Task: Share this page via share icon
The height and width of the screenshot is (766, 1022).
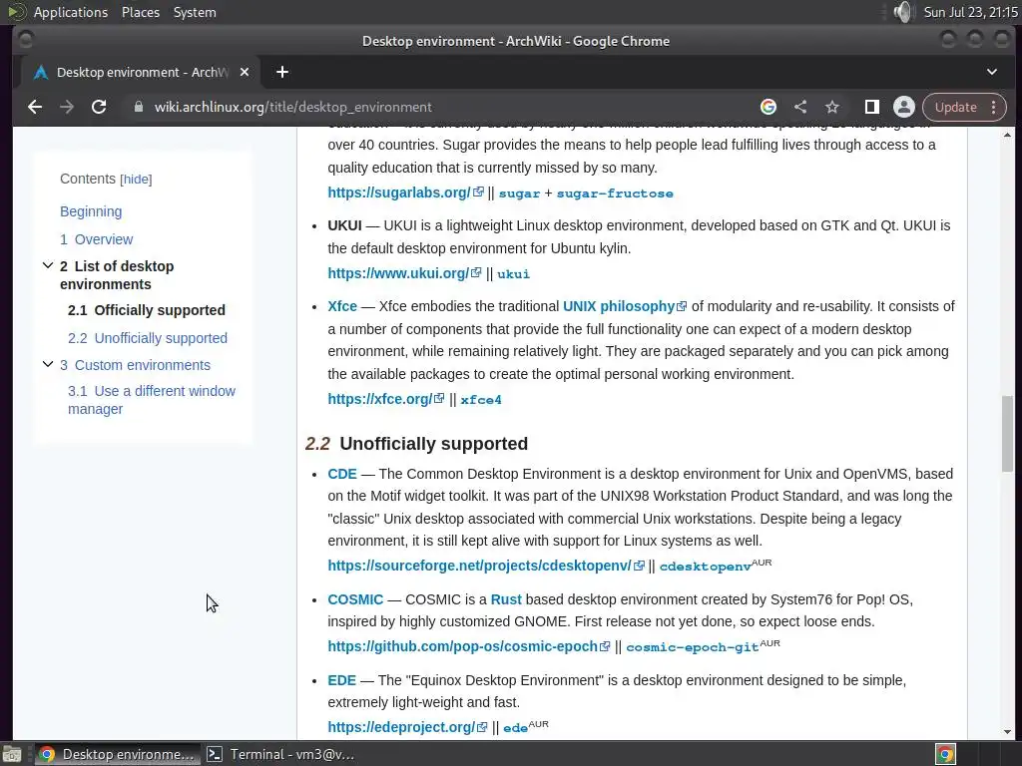Action: click(x=800, y=107)
